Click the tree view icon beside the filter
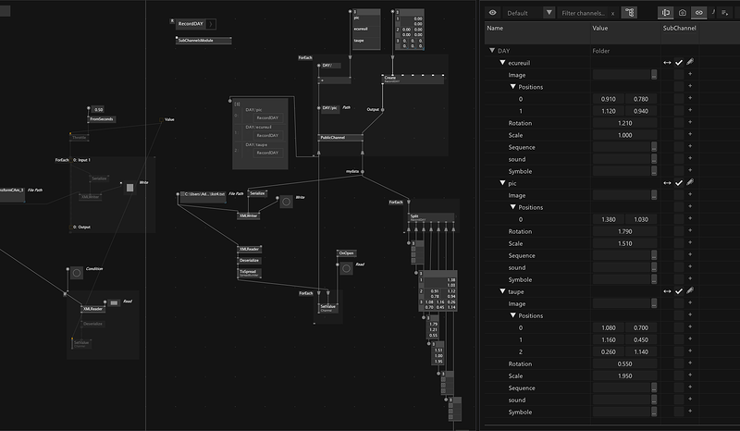 630,13
